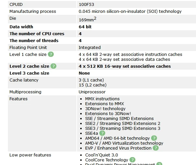The image size is (196, 165).
Task: Click the CPUID value 100F53
Action: [87, 5]
